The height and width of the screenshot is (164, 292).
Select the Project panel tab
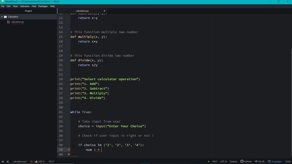[28, 11]
